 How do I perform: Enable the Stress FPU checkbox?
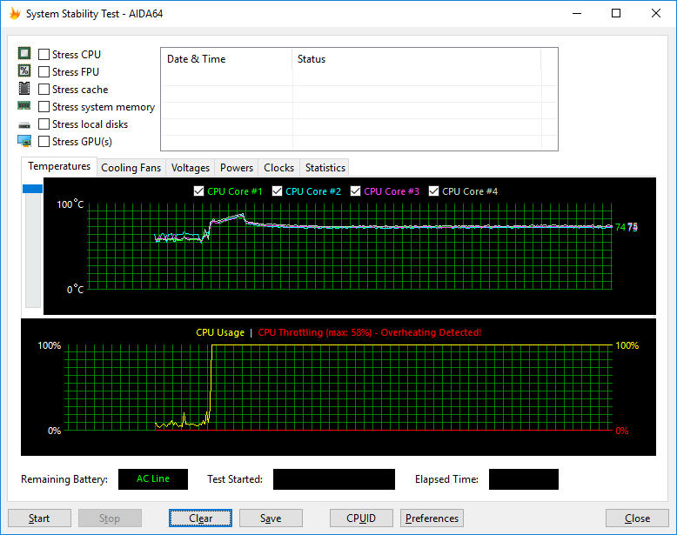click(44, 71)
